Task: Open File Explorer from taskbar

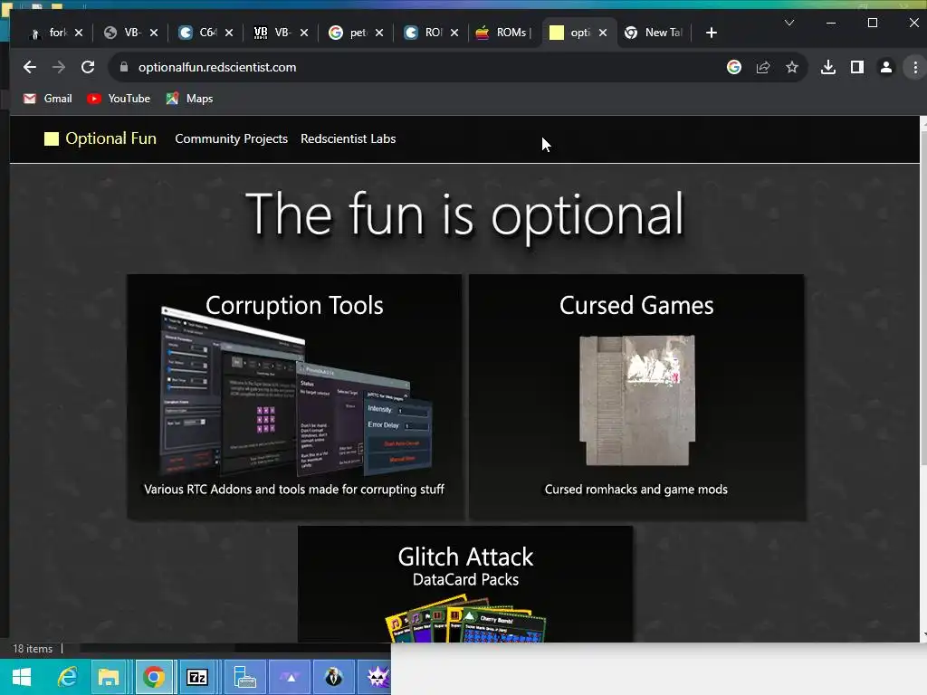Action: click(x=109, y=677)
